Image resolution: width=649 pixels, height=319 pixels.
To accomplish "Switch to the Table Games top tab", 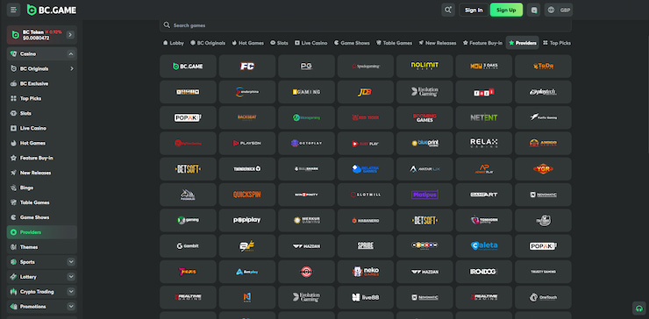I will tap(394, 43).
